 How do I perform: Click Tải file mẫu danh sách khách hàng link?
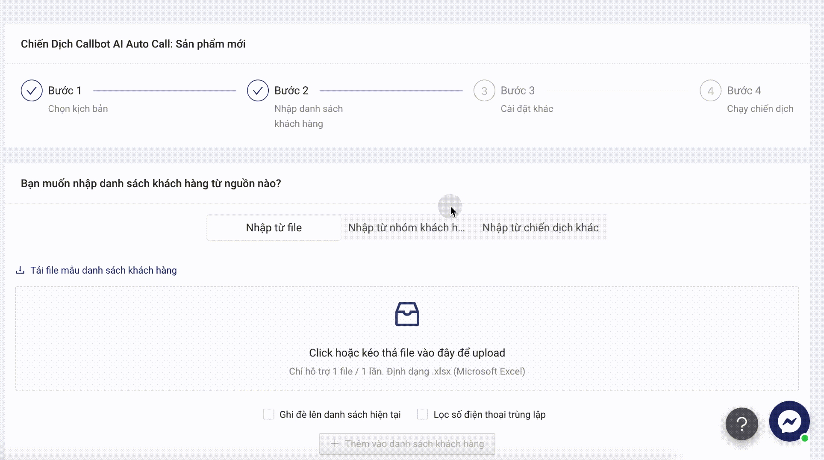(103, 270)
